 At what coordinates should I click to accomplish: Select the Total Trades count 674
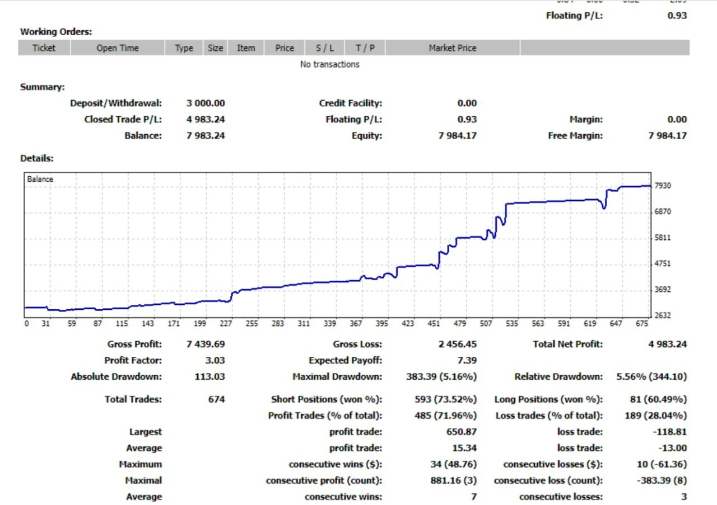point(216,399)
